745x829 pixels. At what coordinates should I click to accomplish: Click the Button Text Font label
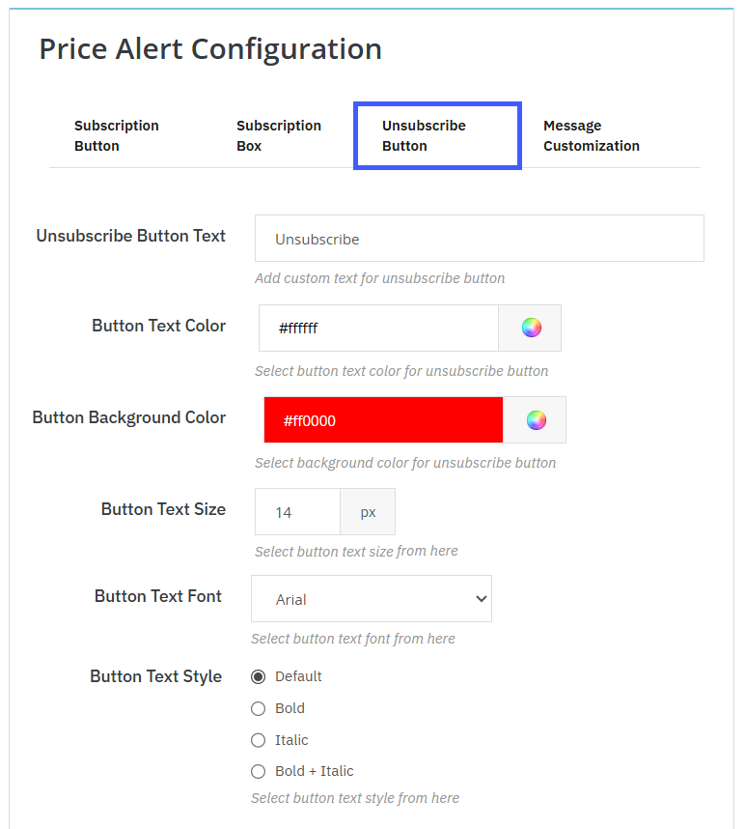158,596
